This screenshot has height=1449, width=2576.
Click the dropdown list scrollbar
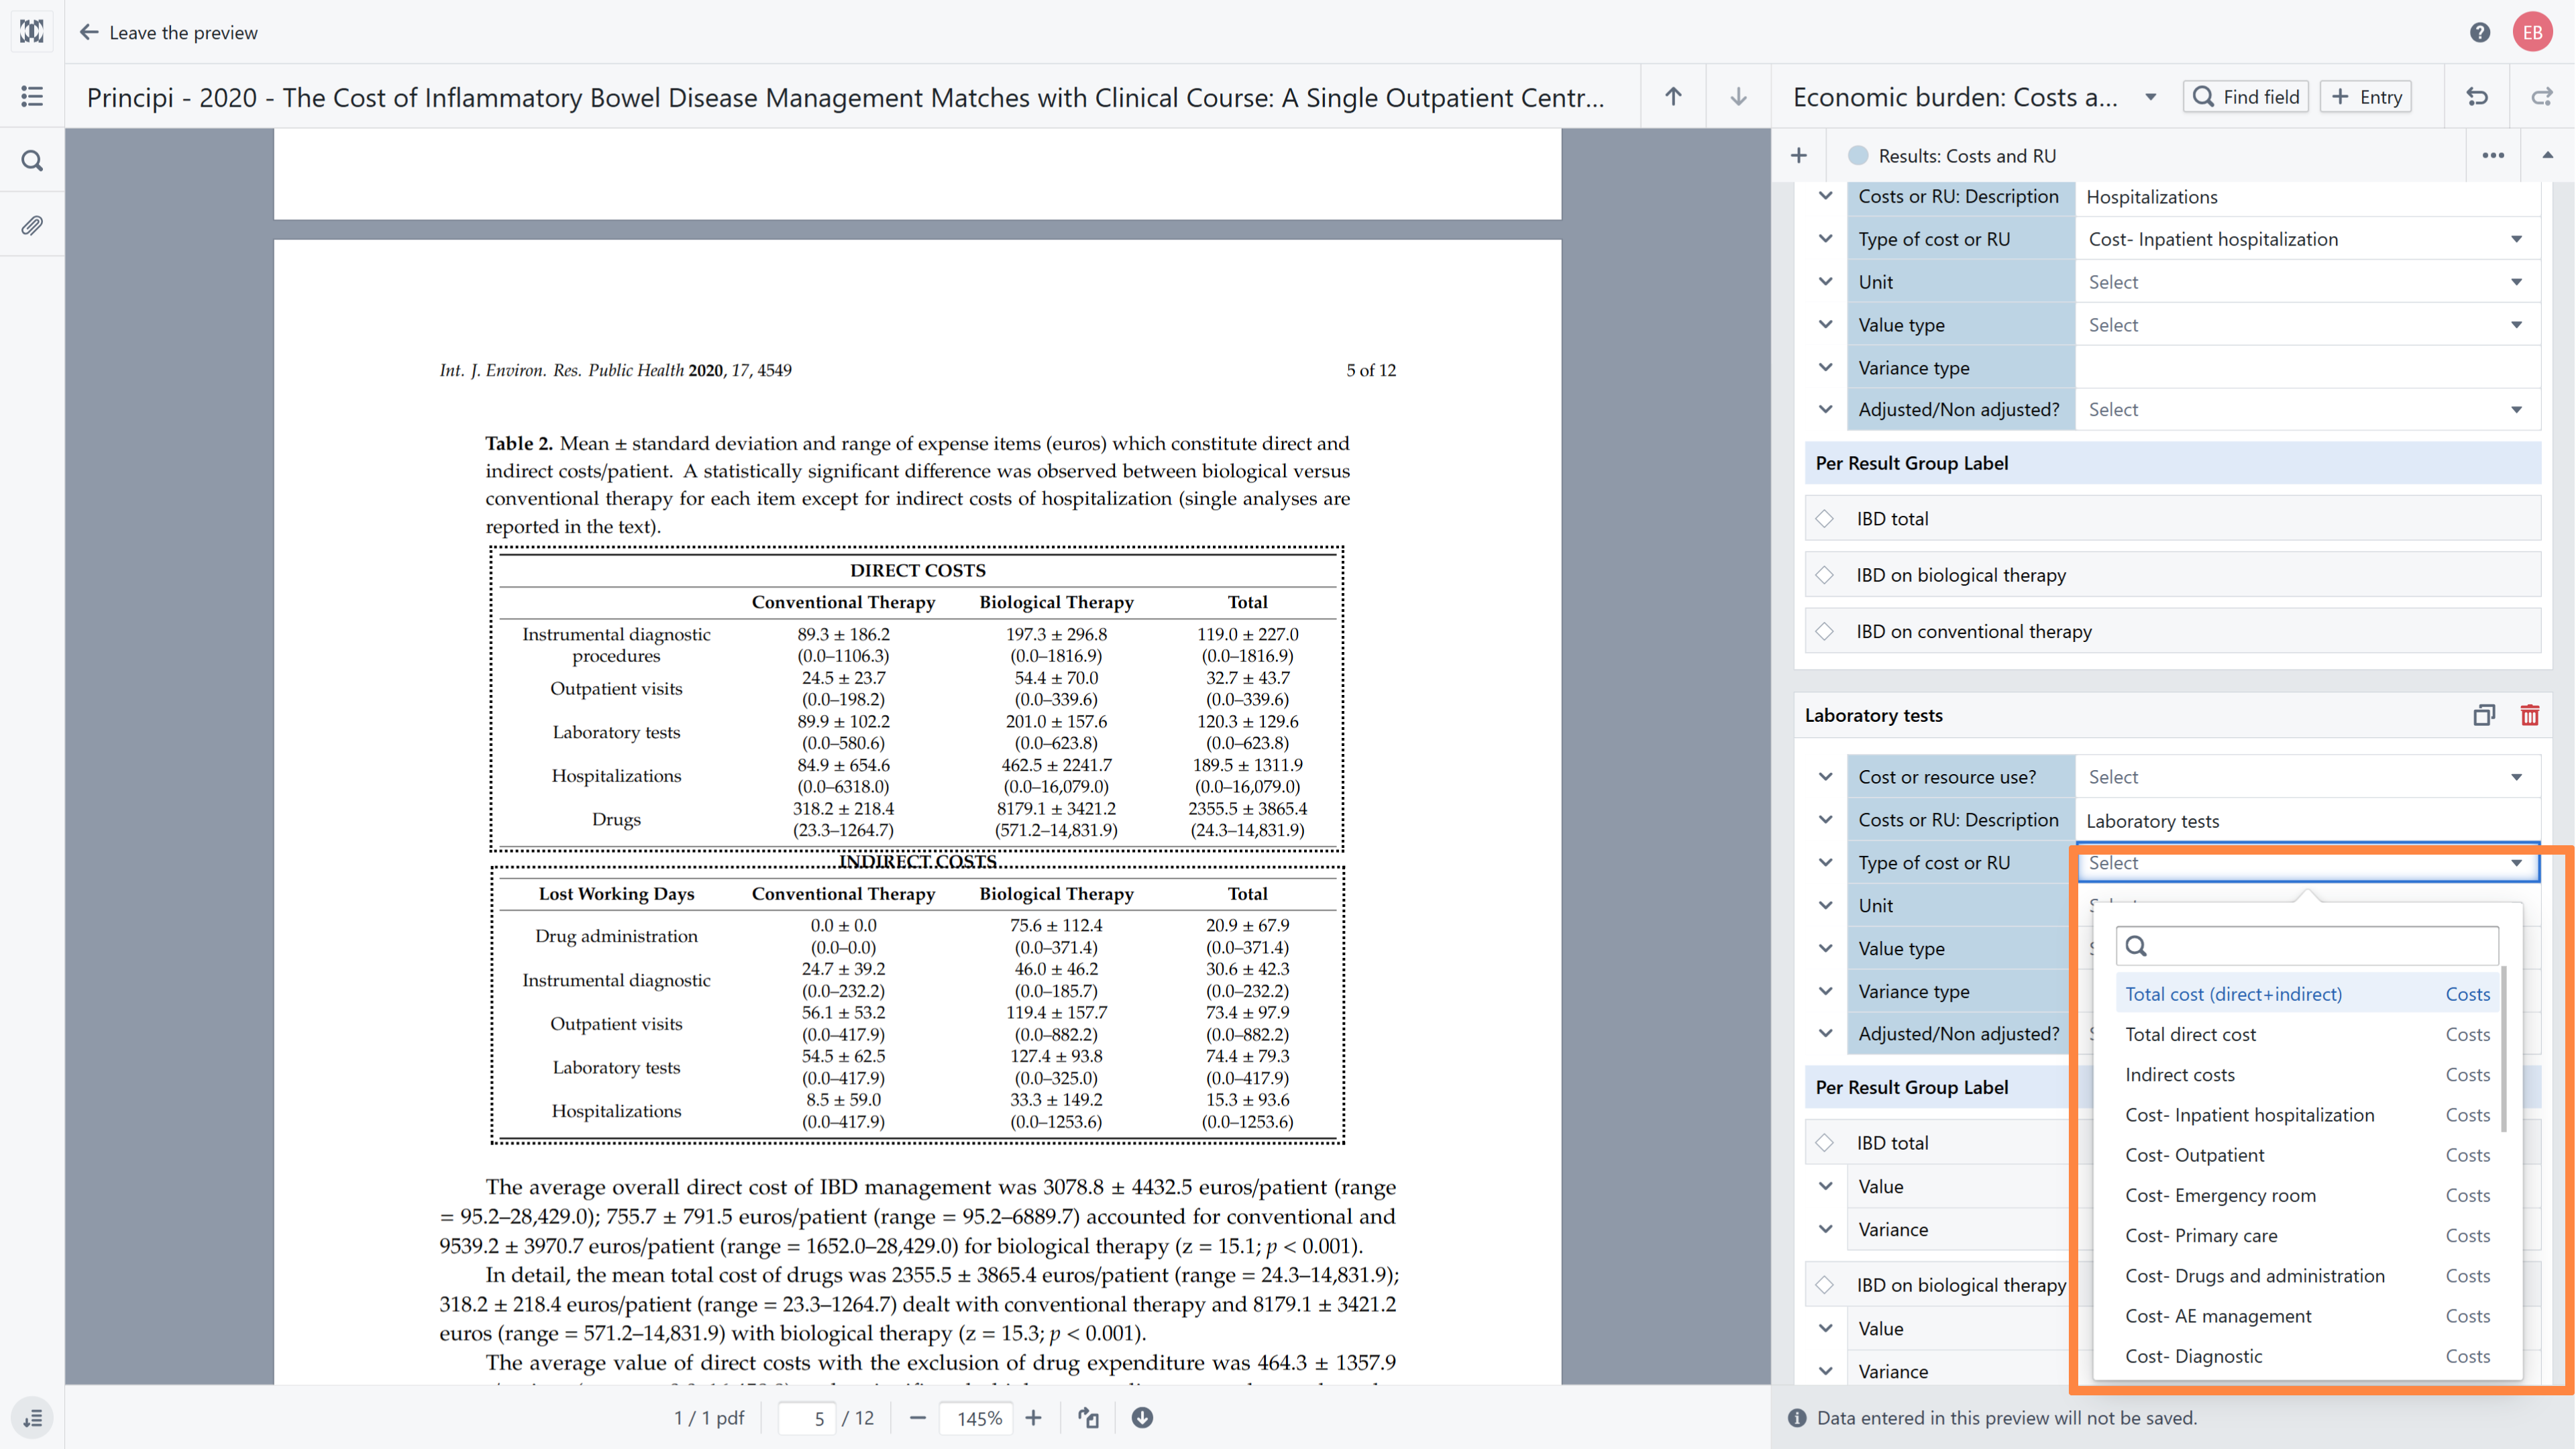[2504, 1050]
